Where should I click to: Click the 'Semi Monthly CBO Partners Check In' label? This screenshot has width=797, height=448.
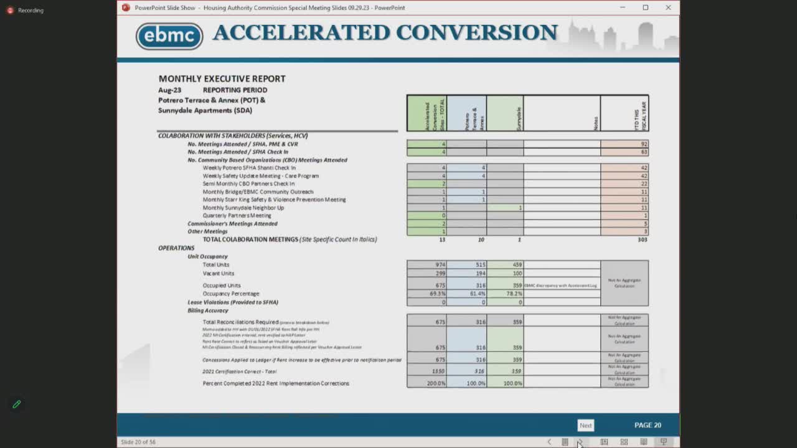pos(248,184)
